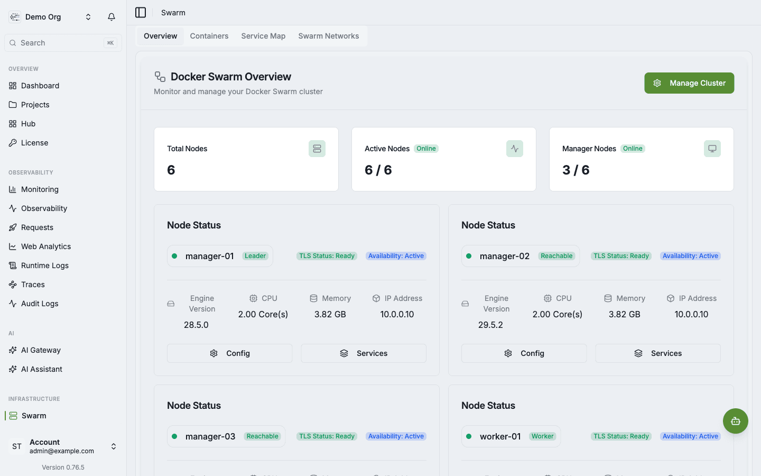Click Availability: Active on manager-01
Viewport: 761px width, 476px height.
pyautogui.click(x=396, y=256)
